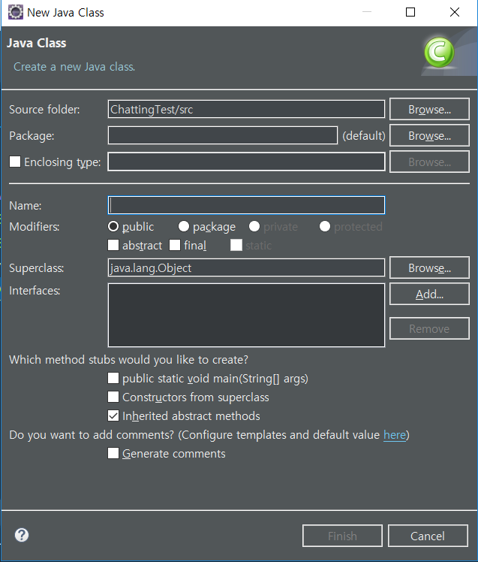Open the 'here' templates configuration link
This screenshot has width=478, height=562.
(395, 435)
